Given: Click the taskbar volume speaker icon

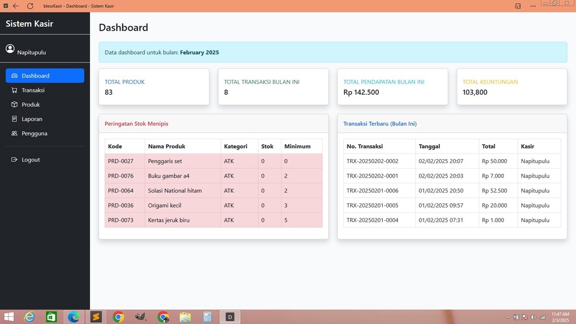Looking at the screenshot, I should coord(533,317).
